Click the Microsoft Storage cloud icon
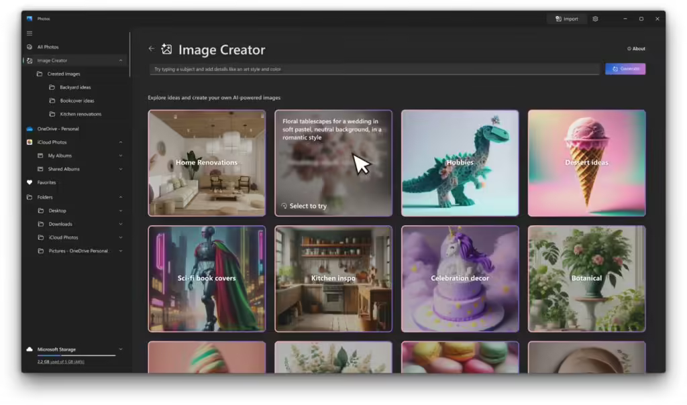This screenshot has height=405, width=687. (x=30, y=349)
